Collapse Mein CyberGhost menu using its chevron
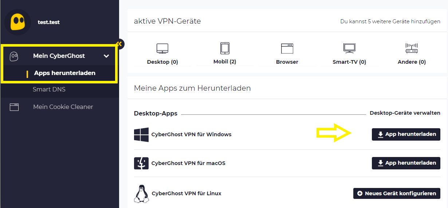Image resolution: width=448 pixels, height=208 pixels. (106, 56)
